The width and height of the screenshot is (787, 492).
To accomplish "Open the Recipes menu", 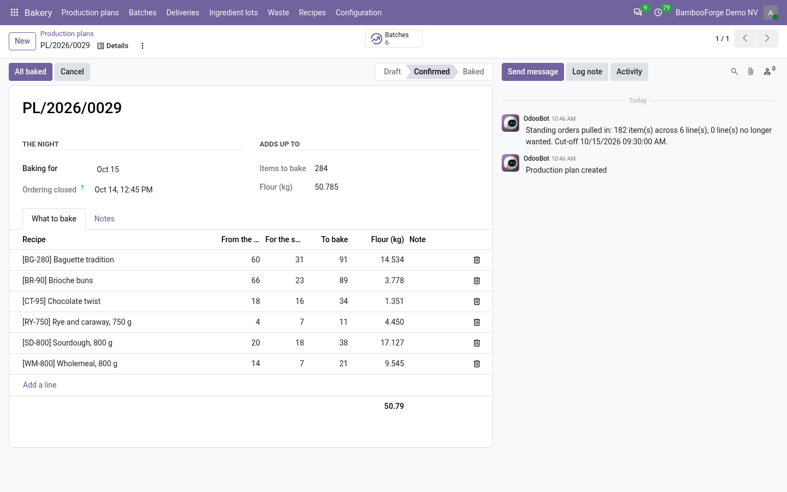I will tap(312, 13).
